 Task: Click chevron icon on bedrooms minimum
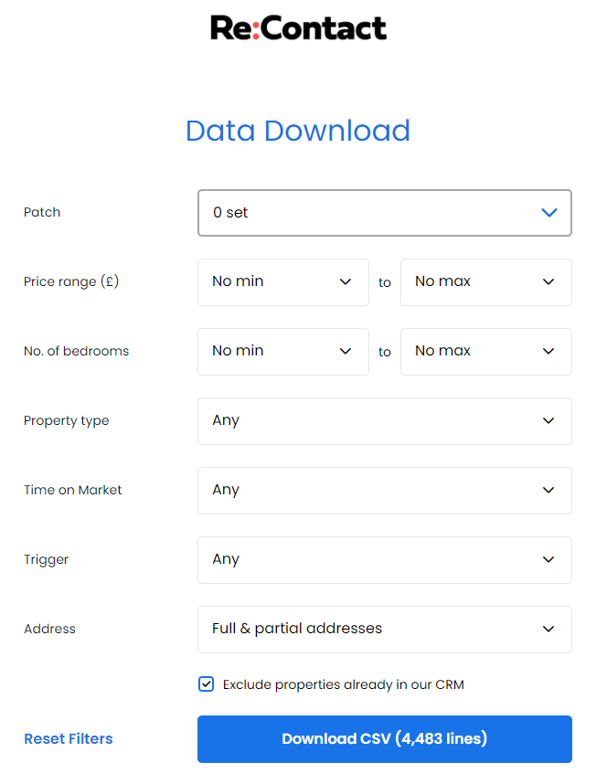tap(345, 352)
